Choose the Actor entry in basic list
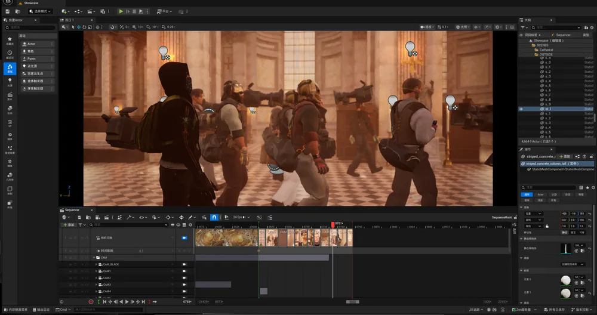This screenshot has height=315, width=597. (37, 44)
